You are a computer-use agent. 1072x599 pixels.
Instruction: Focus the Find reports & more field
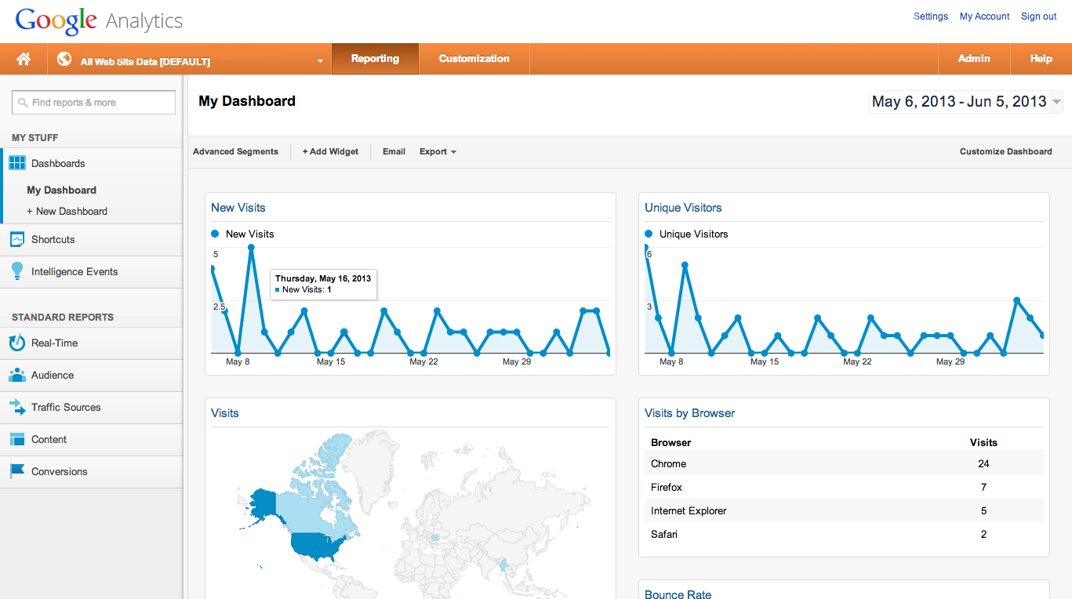93,103
